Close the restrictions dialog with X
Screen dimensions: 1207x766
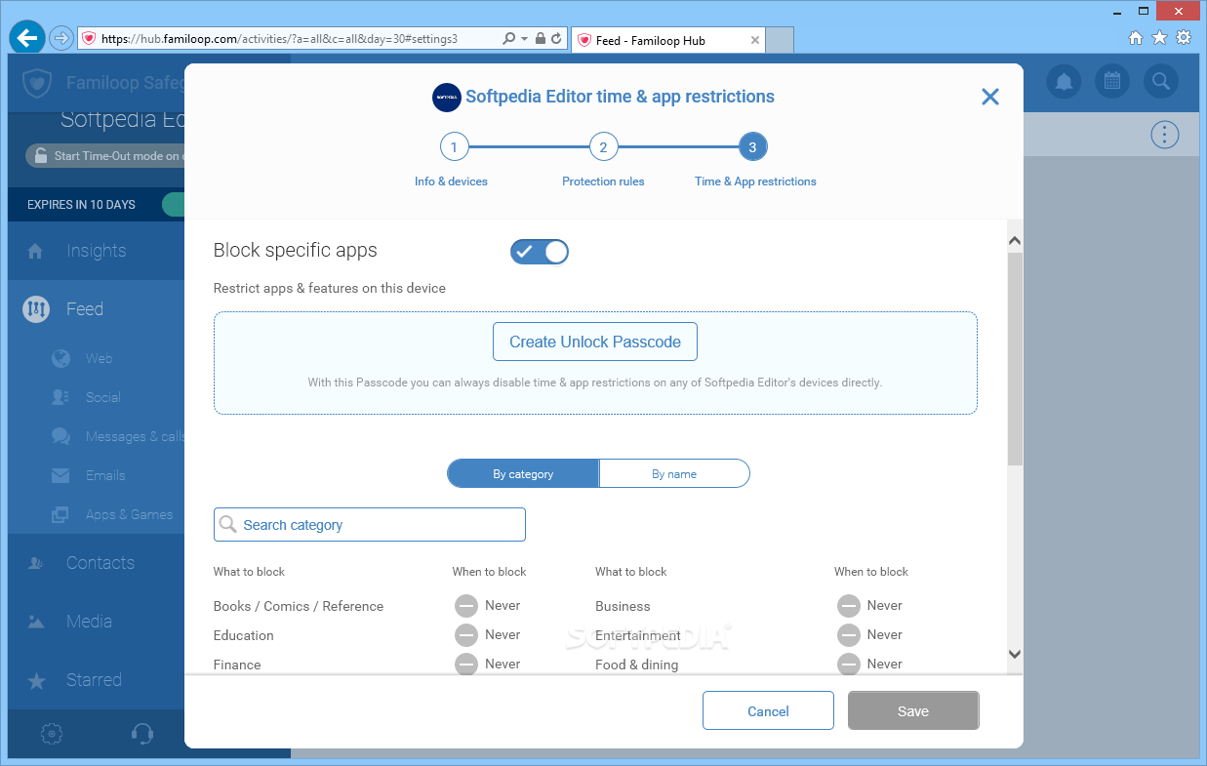tap(990, 97)
